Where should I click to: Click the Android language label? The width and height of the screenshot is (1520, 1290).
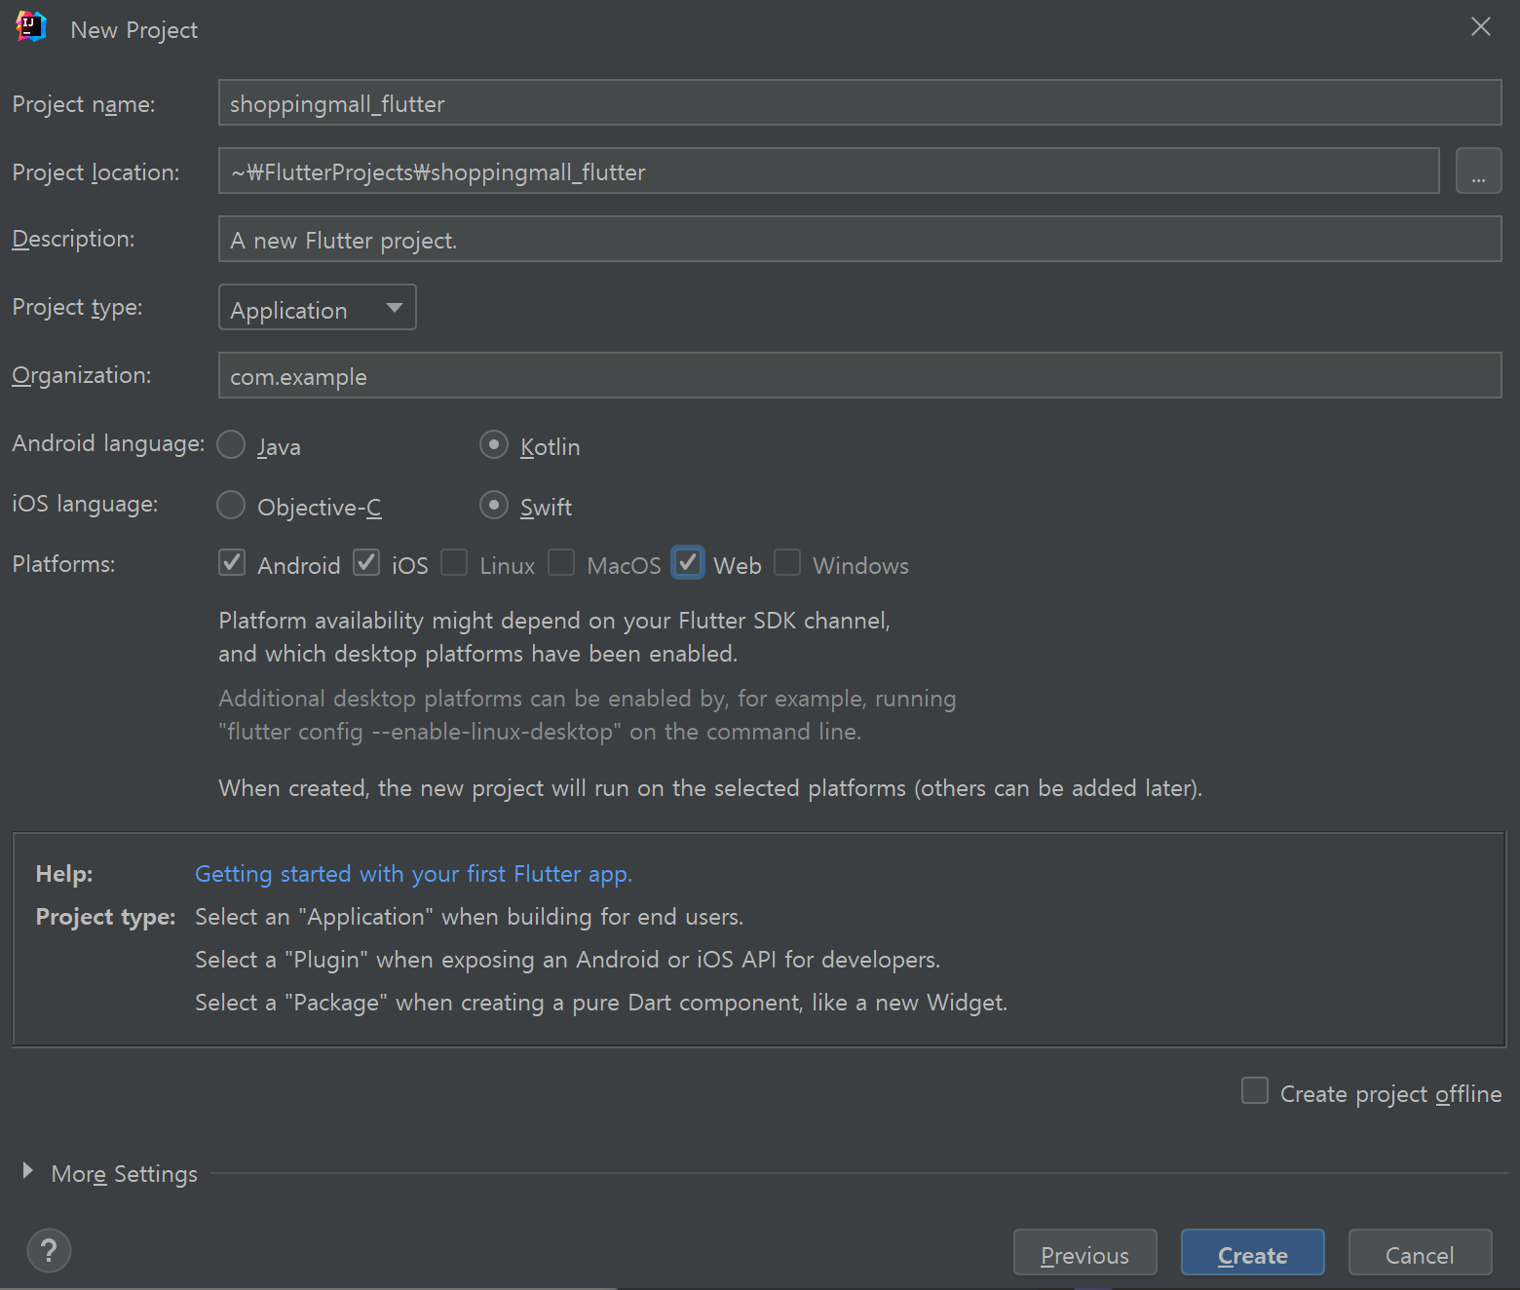coord(108,443)
